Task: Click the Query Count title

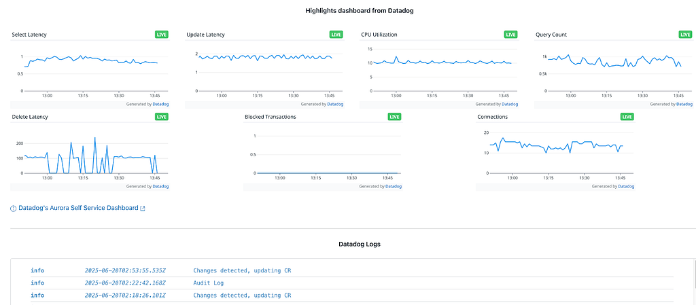Action: point(551,35)
